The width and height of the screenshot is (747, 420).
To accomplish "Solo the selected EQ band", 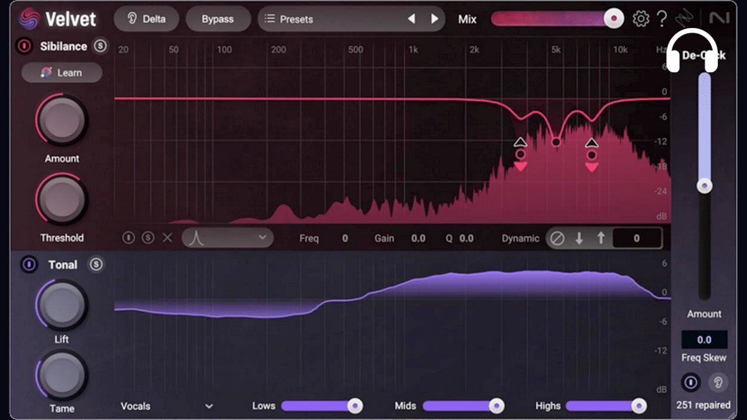I will [148, 238].
